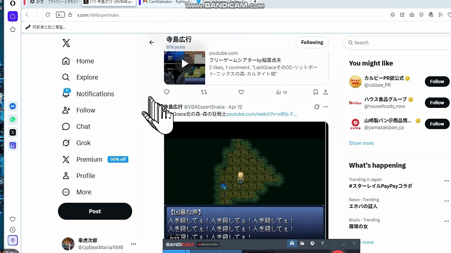Follow 山崎製パン account
This screenshot has height=253, width=451.
coord(437,124)
